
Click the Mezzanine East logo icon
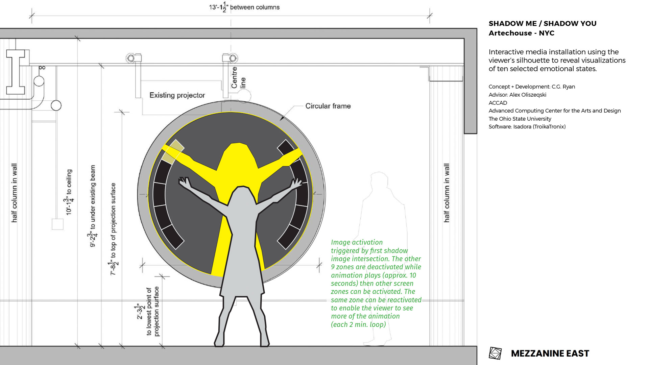495,353
